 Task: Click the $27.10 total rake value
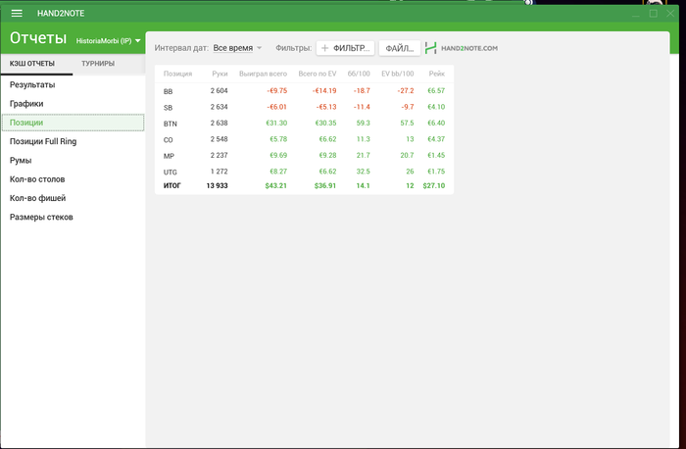click(434, 185)
